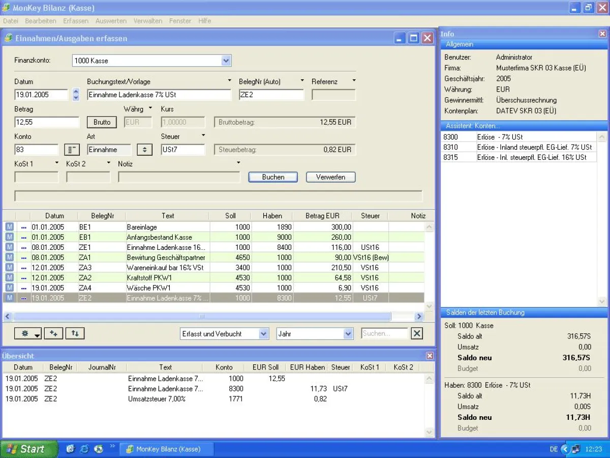Toggle the Art Einnahme/Ausgabe switch button
610x458 pixels.
click(145, 150)
